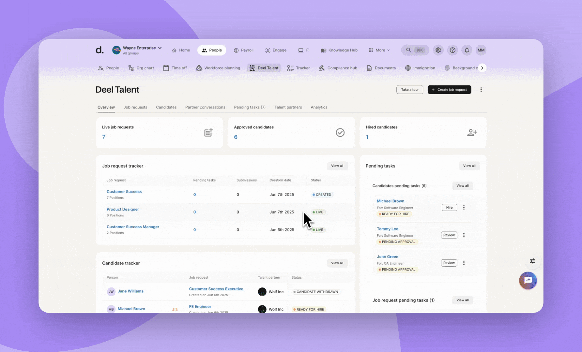Open notifications bell icon

(467, 50)
